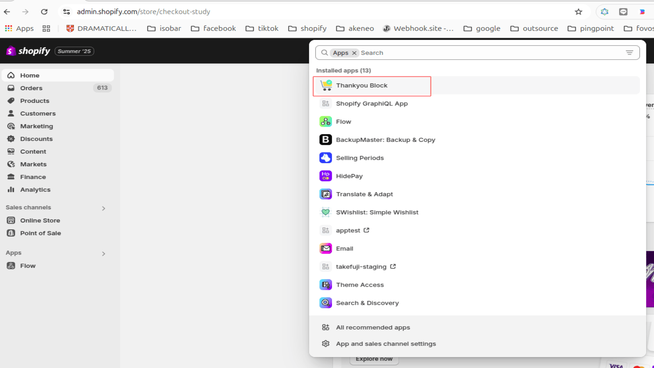Click the browser address bar URL

(143, 12)
